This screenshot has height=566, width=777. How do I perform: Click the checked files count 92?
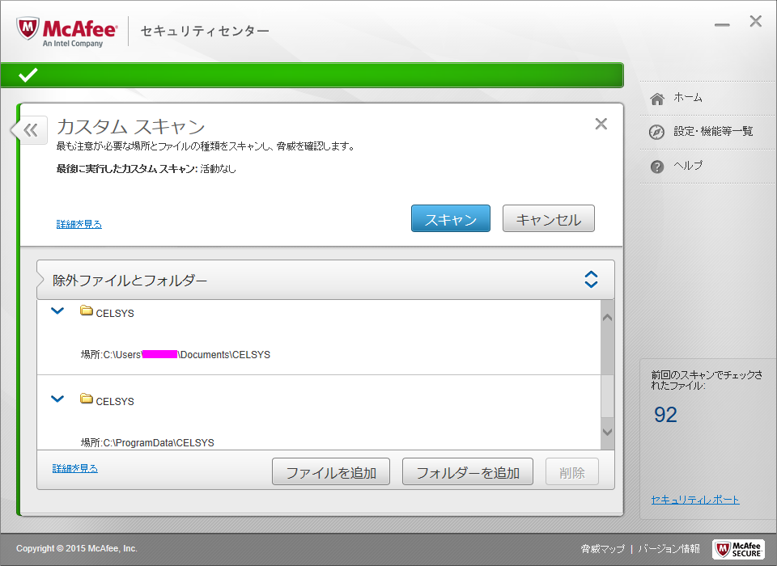click(x=665, y=415)
